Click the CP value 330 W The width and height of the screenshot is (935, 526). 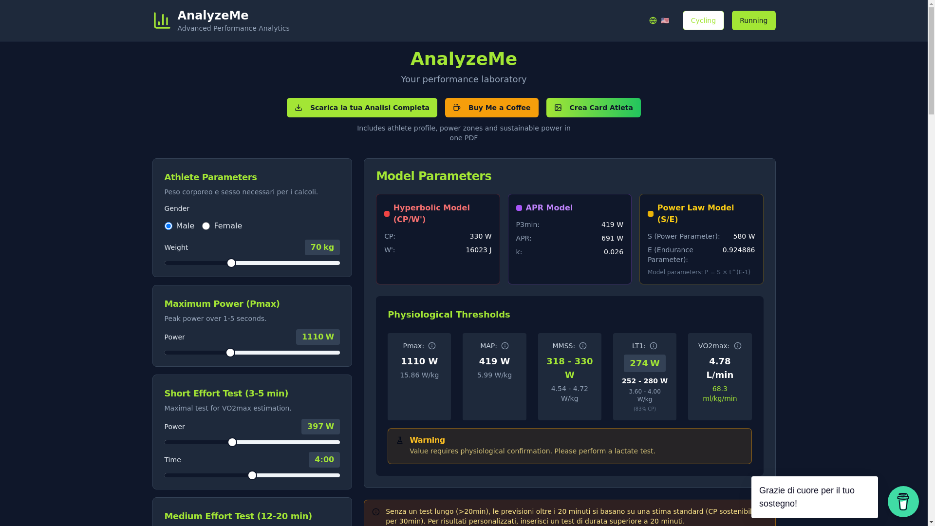click(481, 236)
